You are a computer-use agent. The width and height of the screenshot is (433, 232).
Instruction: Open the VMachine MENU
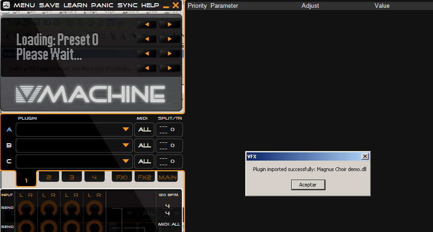click(24, 5)
